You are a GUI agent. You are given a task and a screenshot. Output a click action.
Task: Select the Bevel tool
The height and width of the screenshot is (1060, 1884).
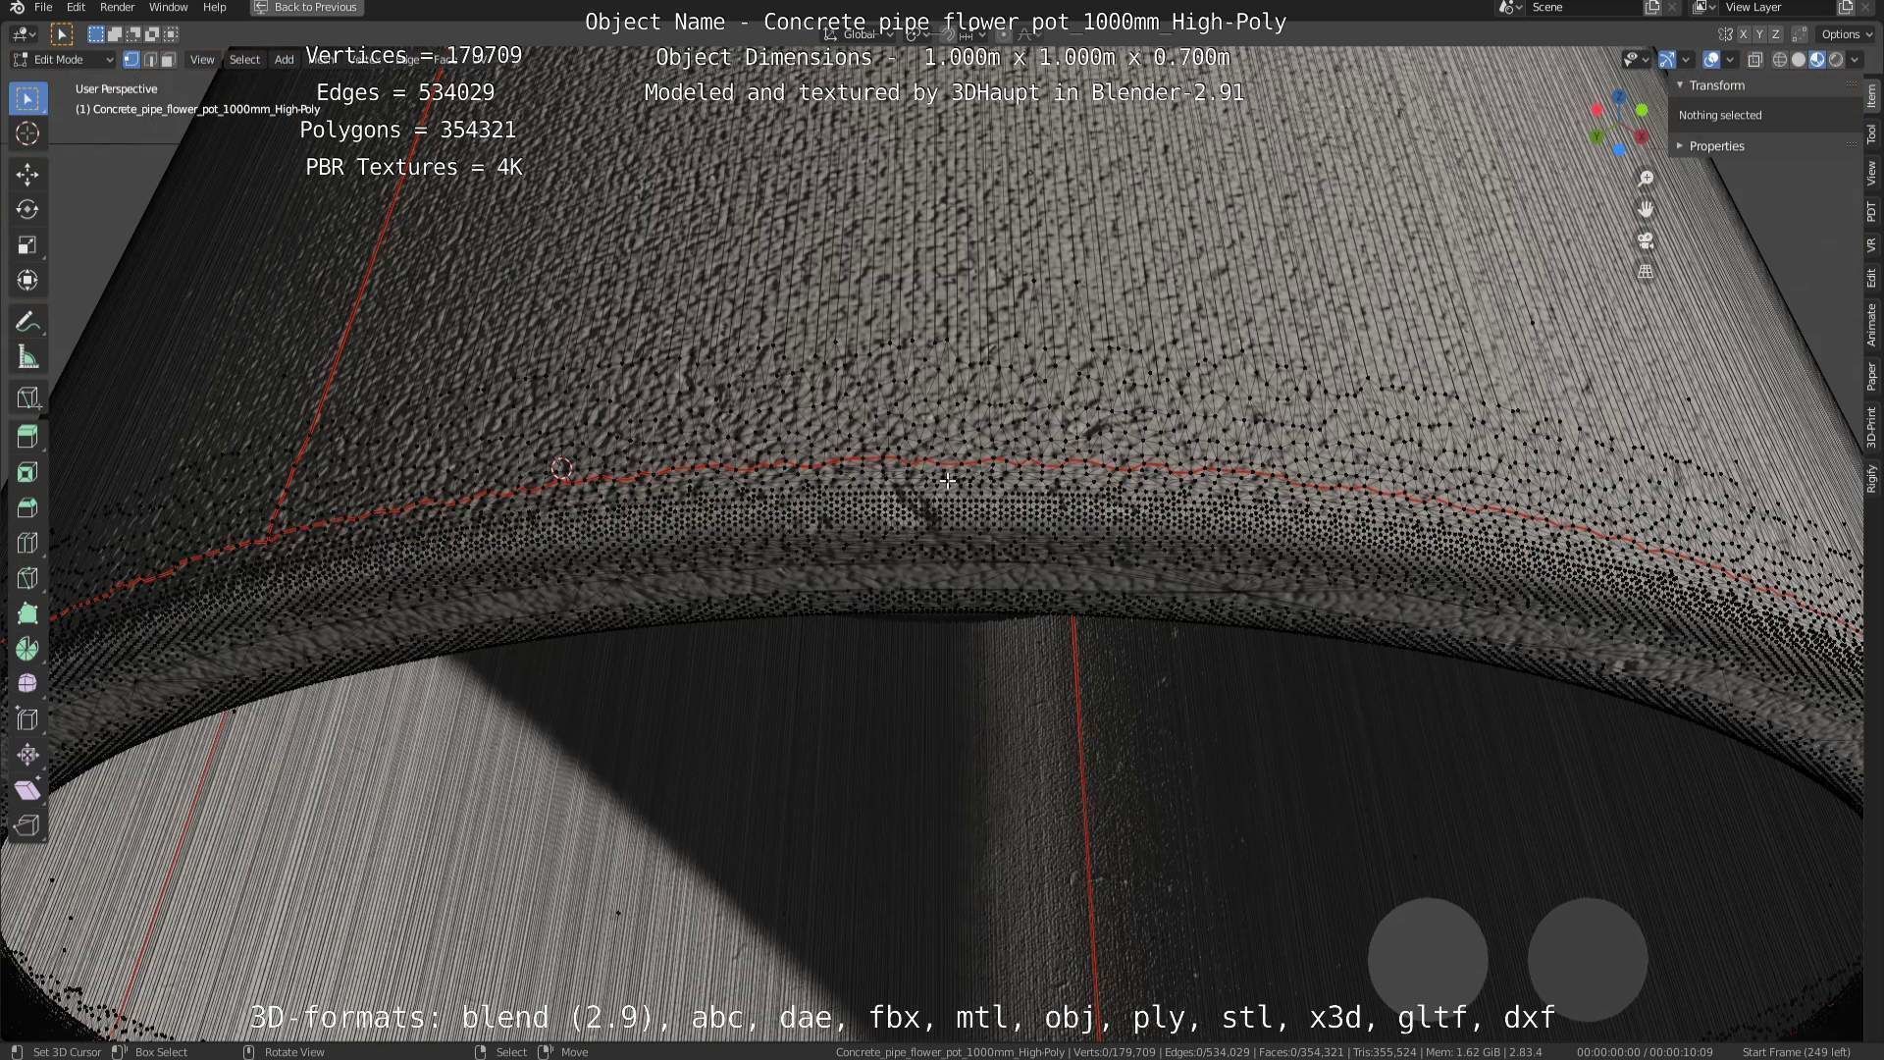[27, 507]
